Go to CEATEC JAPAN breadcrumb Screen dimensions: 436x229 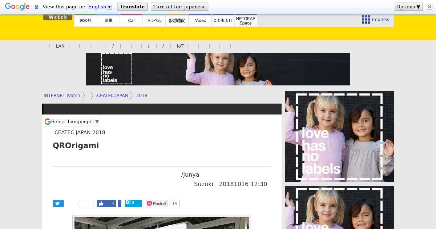(112, 96)
